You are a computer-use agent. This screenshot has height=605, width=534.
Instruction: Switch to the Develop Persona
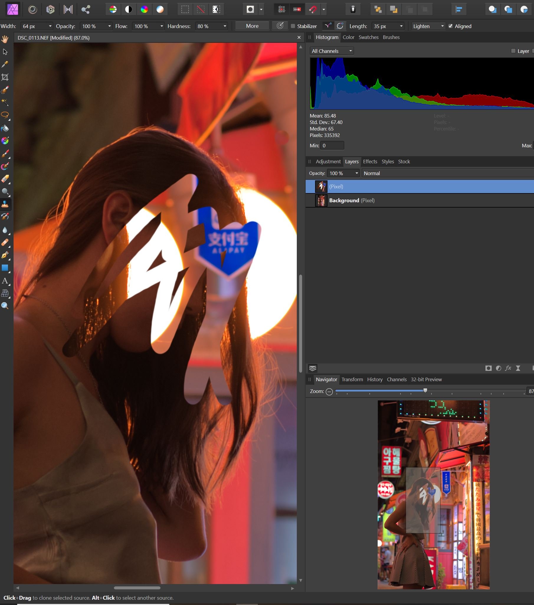(x=50, y=9)
